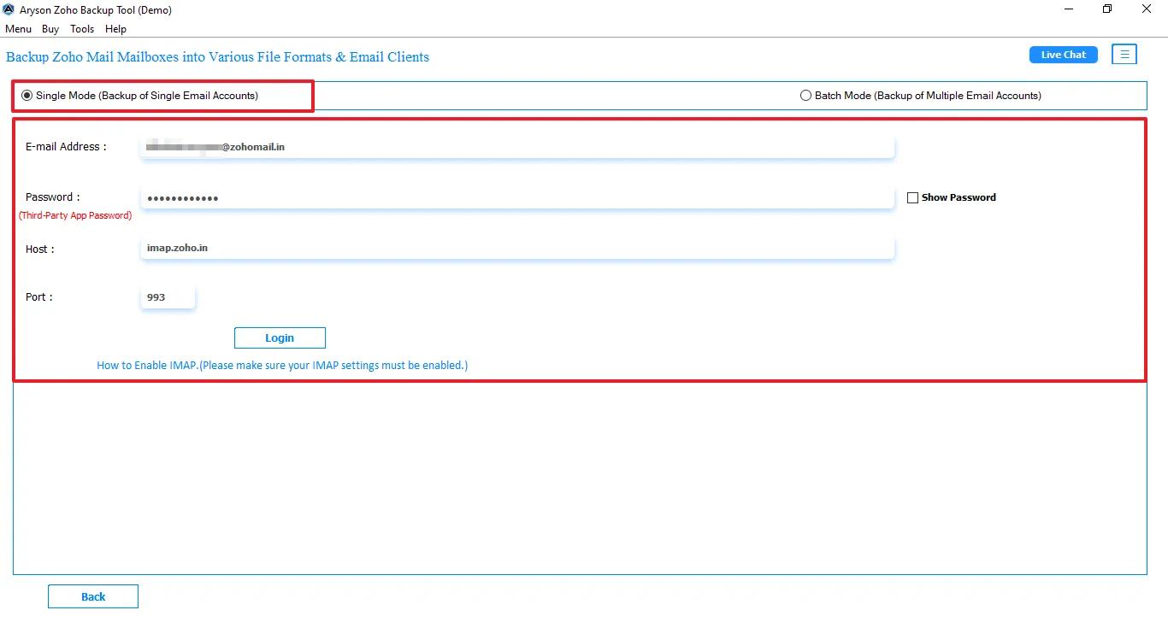Restore down the application window
This screenshot has width=1168, height=622.
click(x=1108, y=9)
